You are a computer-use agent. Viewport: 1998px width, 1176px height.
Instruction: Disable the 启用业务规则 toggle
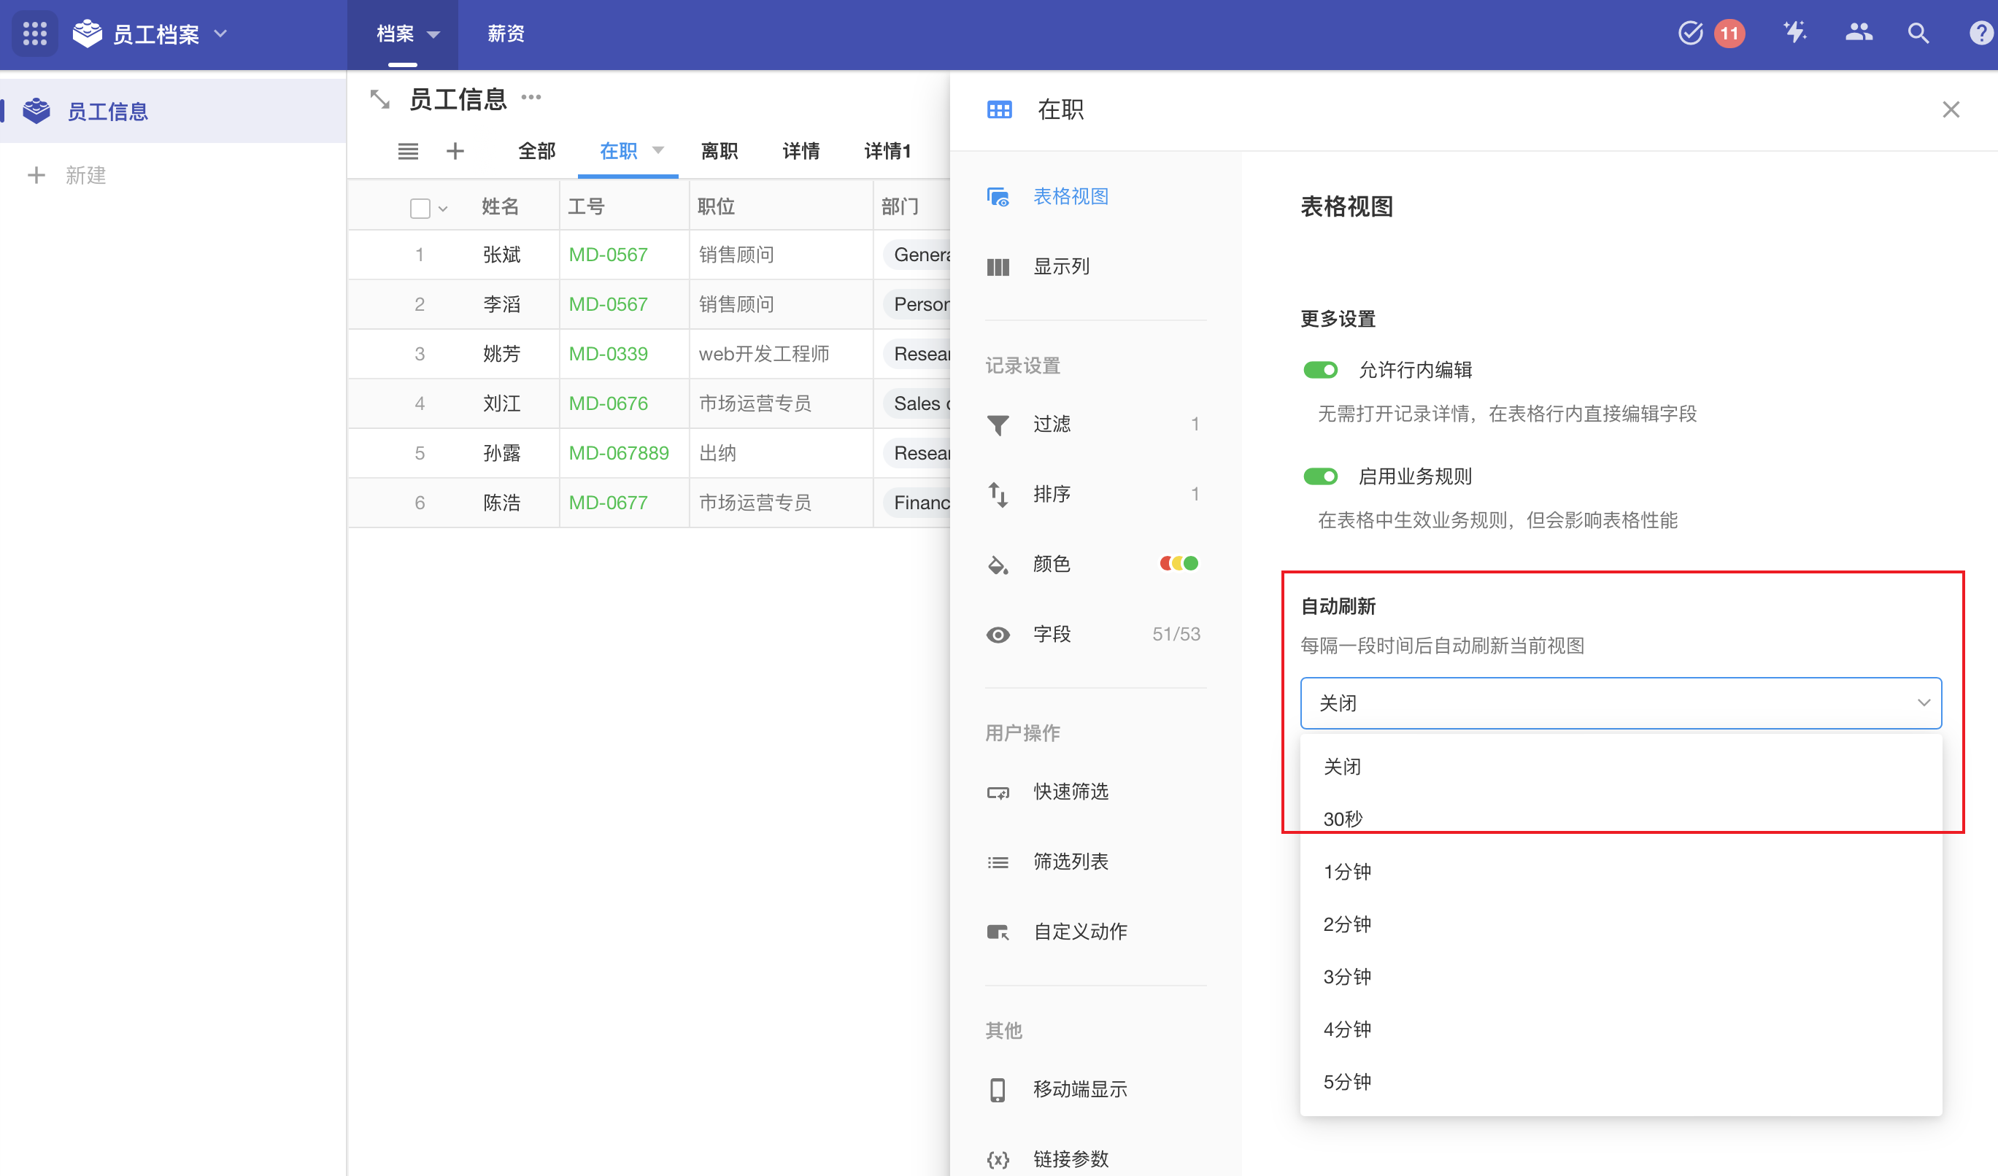[x=1320, y=476]
